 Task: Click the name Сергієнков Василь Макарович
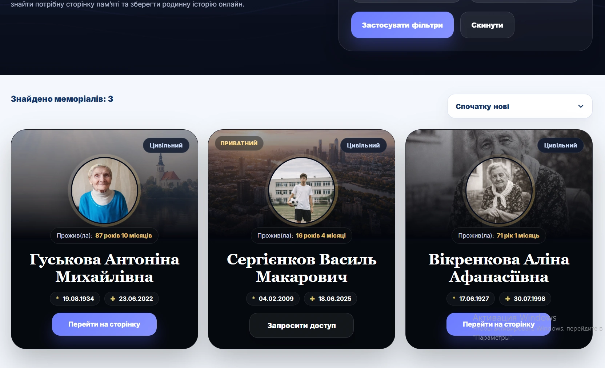(x=301, y=268)
